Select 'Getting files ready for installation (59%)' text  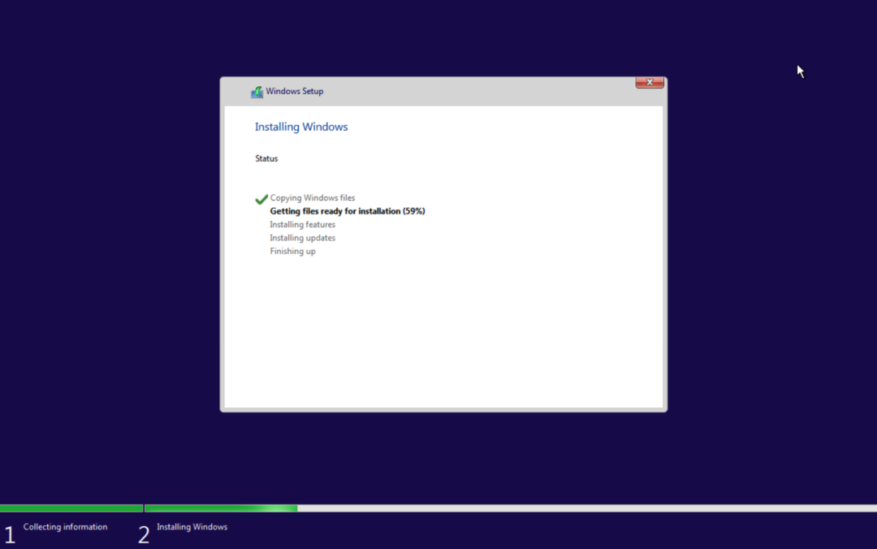click(348, 211)
